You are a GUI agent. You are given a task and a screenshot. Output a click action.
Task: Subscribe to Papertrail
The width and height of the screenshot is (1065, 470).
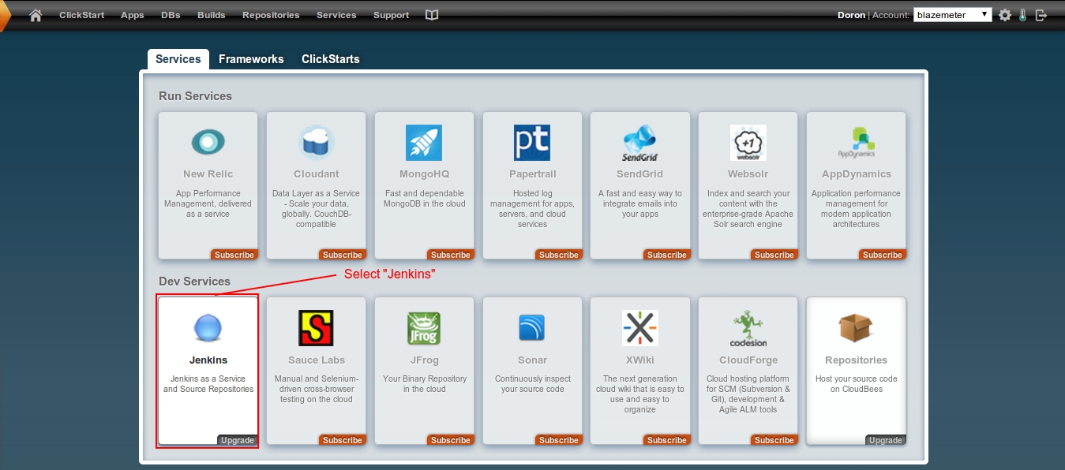(x=559, y=255)
